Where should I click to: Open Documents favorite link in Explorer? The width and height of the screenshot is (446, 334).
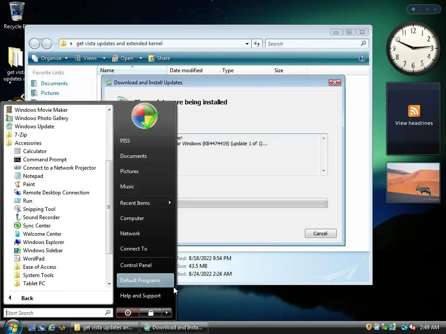tap(54, 83)
